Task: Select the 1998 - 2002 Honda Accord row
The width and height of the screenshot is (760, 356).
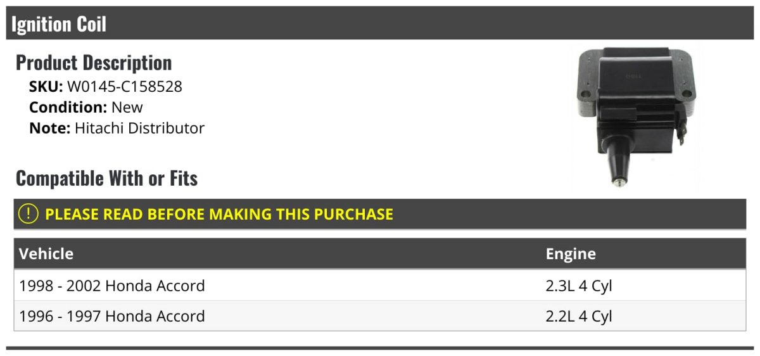Action: (x=112, y=286)
